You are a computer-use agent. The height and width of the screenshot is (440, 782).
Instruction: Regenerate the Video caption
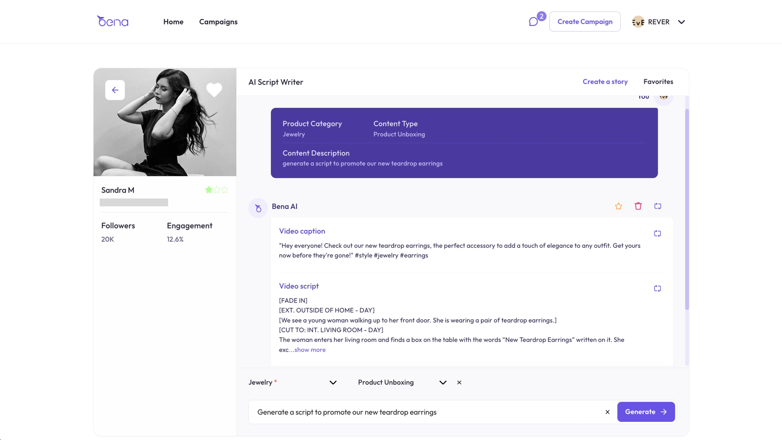tap(657, 234)
